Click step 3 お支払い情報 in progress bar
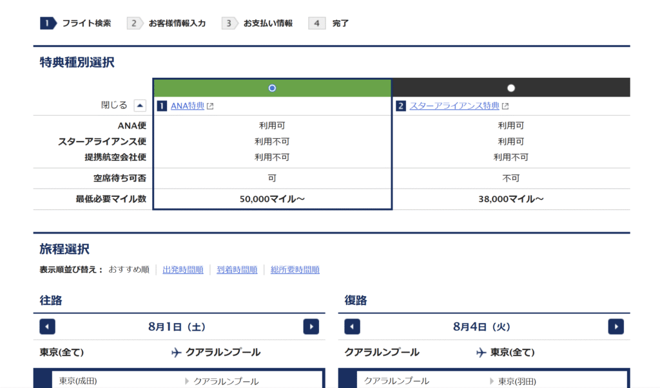This screenshot has width=660, height=388. point(258,23)
